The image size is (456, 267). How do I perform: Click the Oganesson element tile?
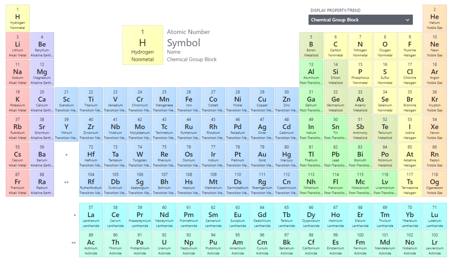click(x=434, y=183)
